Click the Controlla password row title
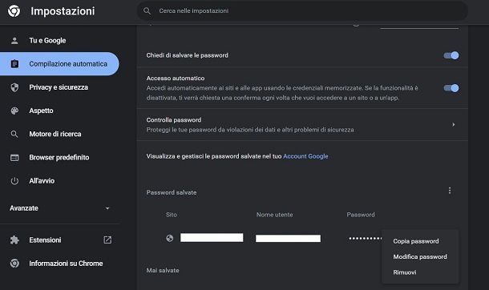The height and width of the screenshot is (290, 489). pos(174,120)
